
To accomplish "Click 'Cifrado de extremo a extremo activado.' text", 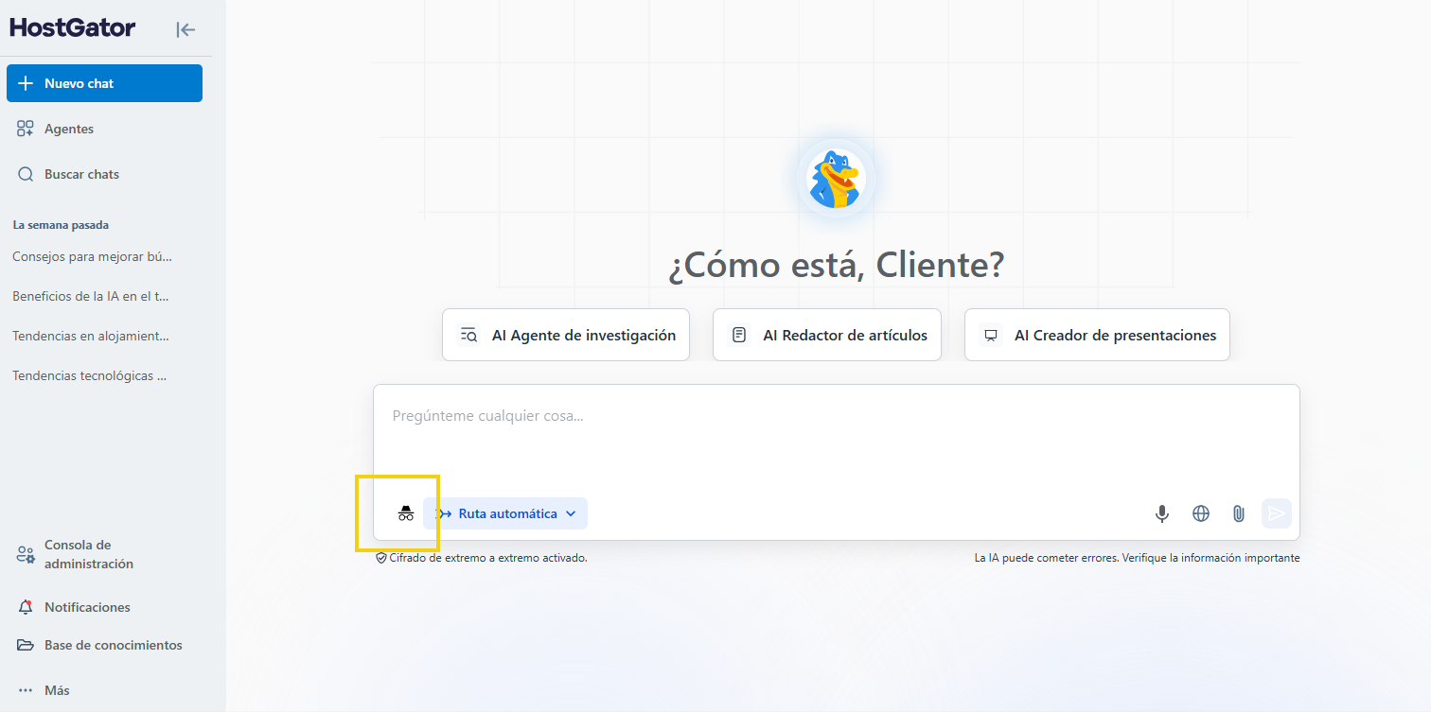I will (488, 558).
